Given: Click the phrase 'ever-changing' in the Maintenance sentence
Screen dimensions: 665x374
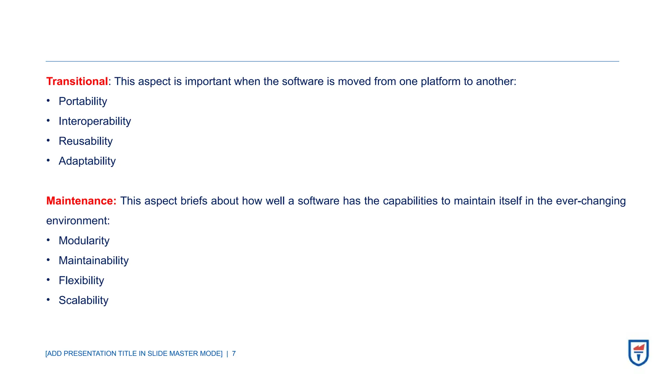Looking at the screenshot, I should pyautogui.click(x=591, y=201).
